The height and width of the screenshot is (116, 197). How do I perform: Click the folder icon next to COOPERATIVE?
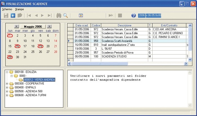coord(12,84)
